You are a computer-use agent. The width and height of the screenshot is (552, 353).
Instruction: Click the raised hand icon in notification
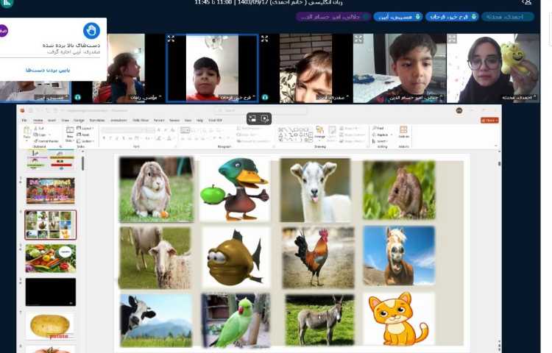(x=91, y=30)
